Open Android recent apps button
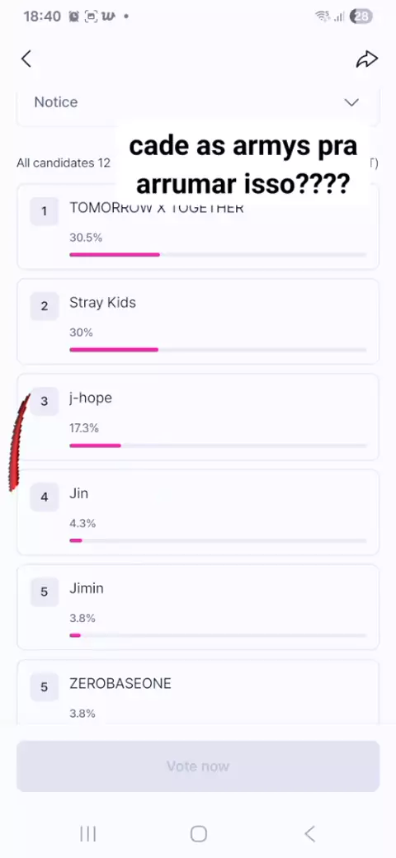 [88, 834]
